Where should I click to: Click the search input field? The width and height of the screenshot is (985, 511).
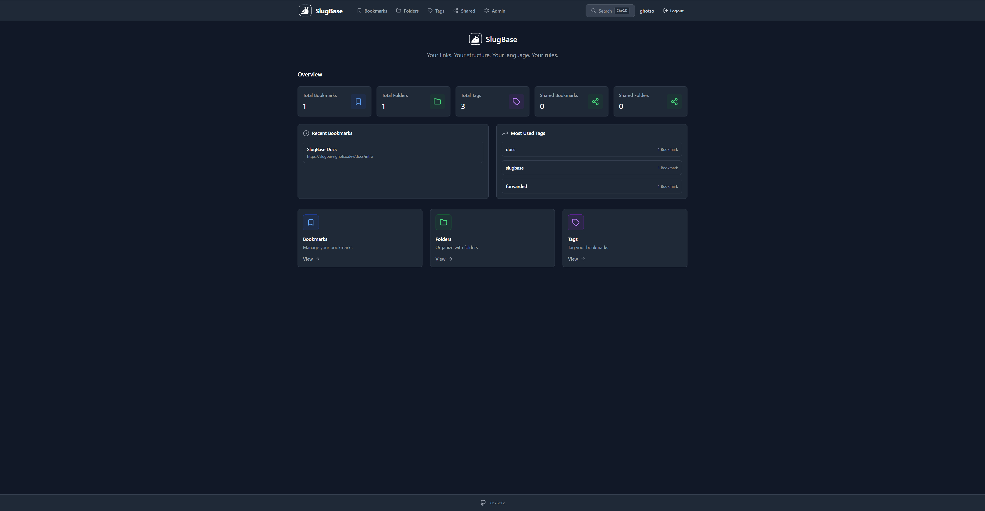609,11
